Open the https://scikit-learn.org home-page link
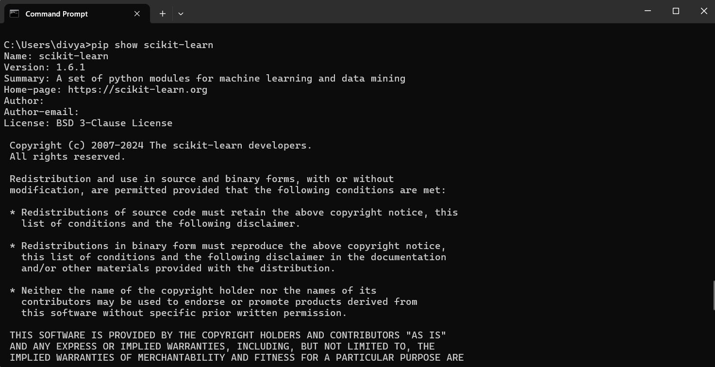Image resolution: width=715 pixels, height=367 pixels. click(137, 90)
